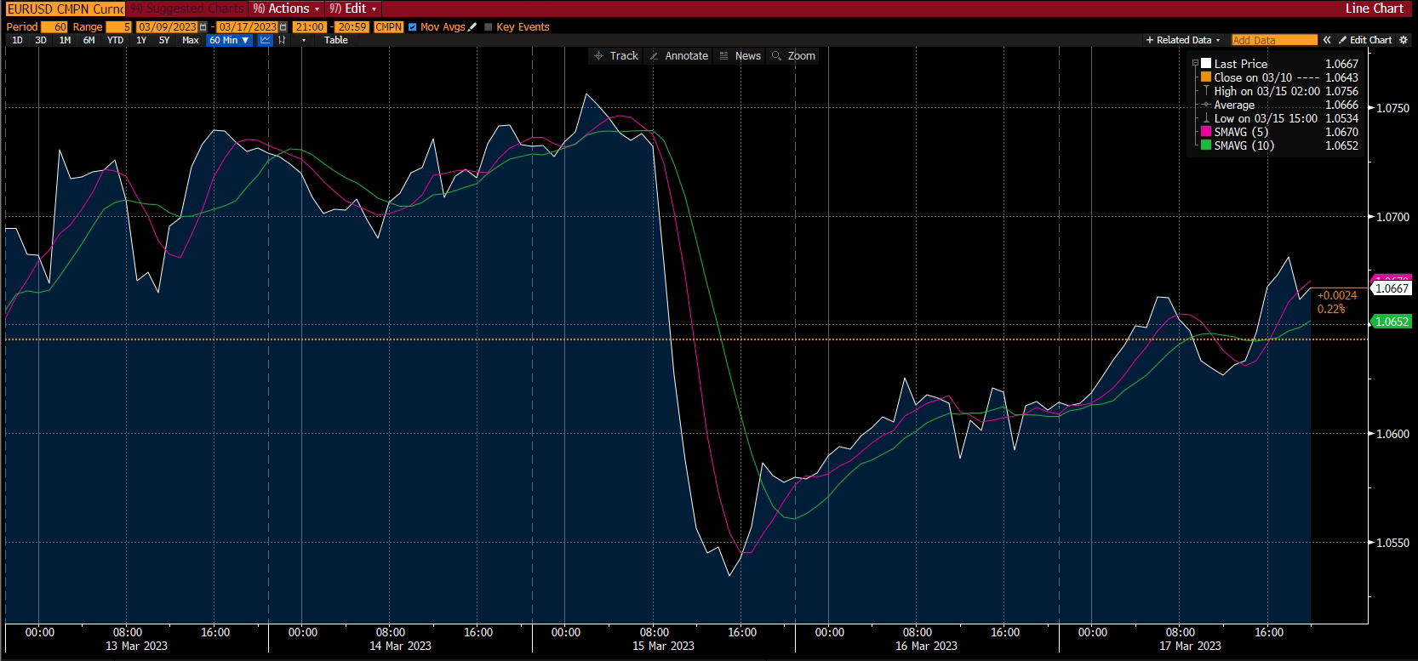Enable the Key Events checkbox
1418x661 pixels.
tap(489, 27)
